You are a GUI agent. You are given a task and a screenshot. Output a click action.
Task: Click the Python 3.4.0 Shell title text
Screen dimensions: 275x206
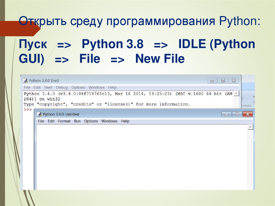tap(44, 81)
